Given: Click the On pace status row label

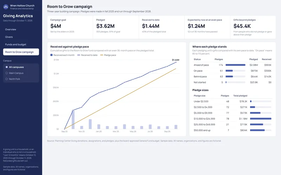Looking at the screenshot, I should [198, 71].
